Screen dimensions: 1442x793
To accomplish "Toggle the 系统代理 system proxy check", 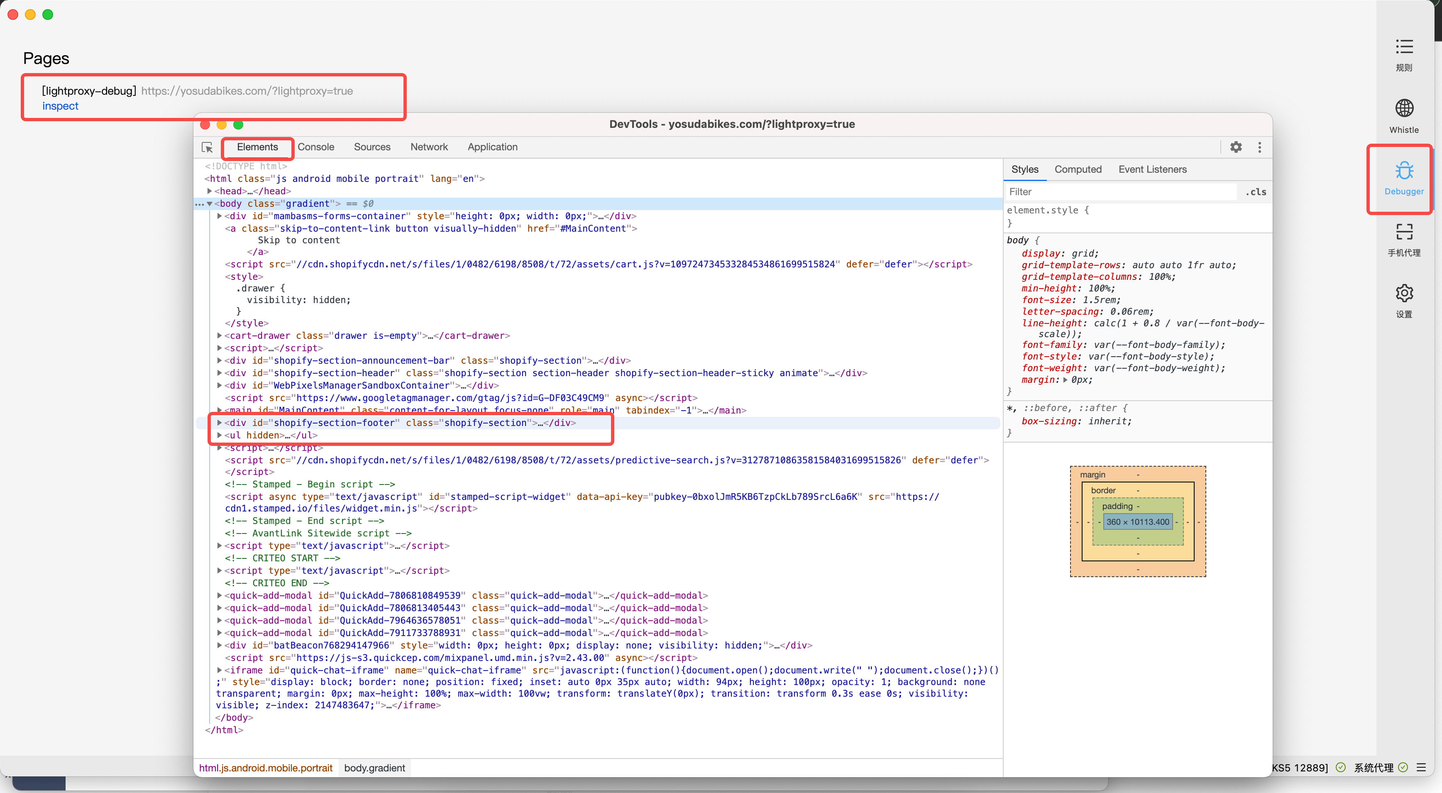I will (x=1403, y=767).
